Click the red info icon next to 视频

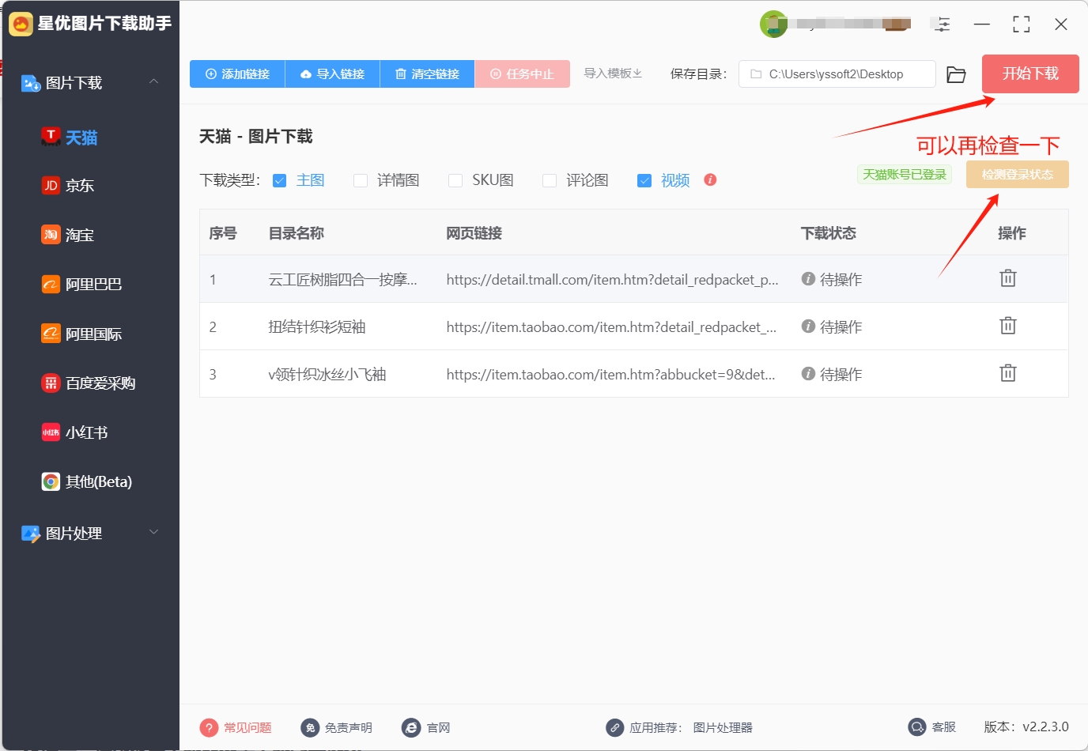click(710, 179)
